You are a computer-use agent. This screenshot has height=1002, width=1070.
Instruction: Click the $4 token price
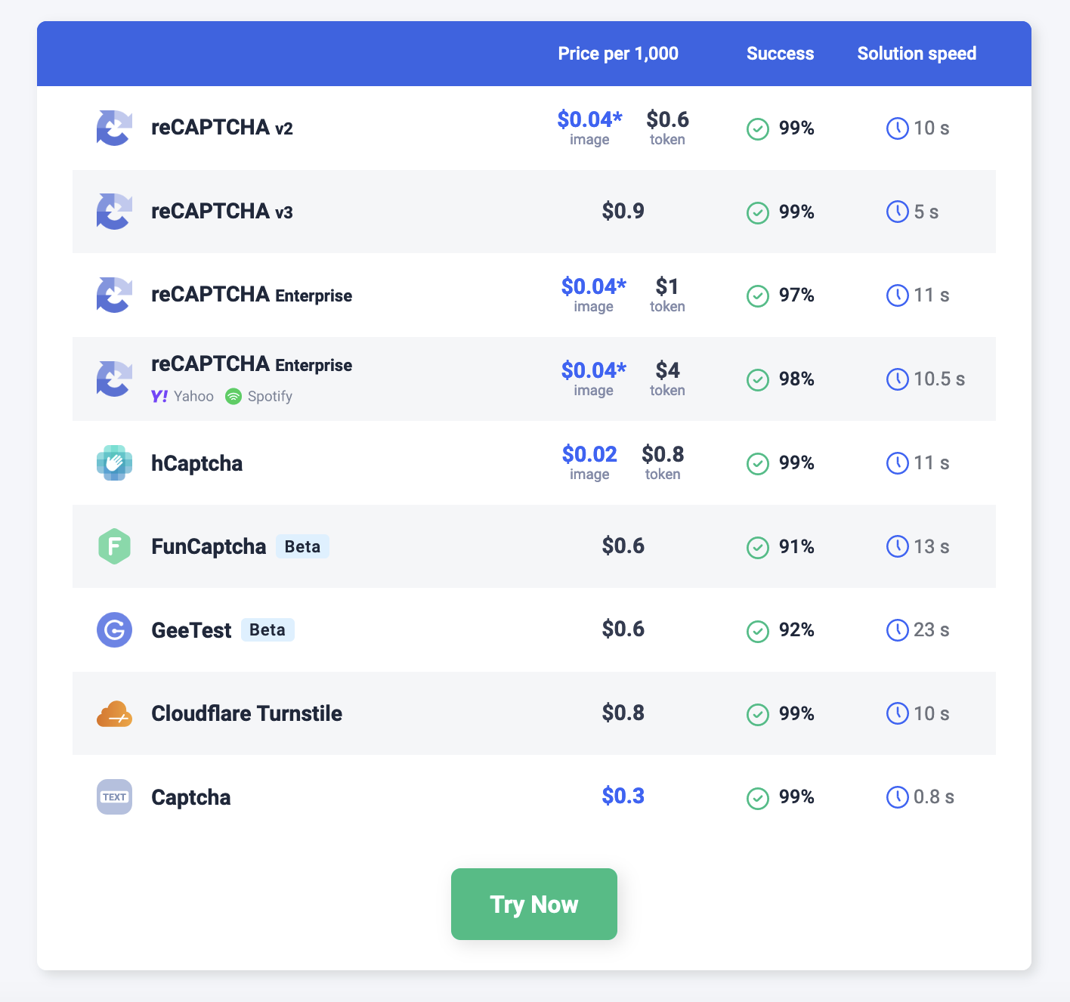[x=667, y=370]
